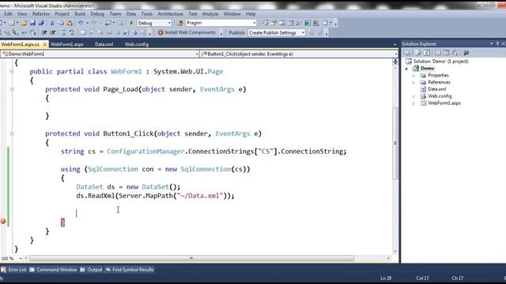Click View Designer icon in Solution Explorer
Screen dimensions: 506x284
click(x=446, y=53)
